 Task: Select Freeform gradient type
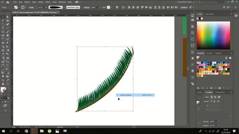tap(219, 97)
